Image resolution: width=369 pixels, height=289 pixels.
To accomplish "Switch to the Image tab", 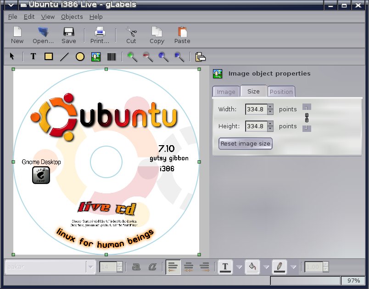I will (226, 92).
